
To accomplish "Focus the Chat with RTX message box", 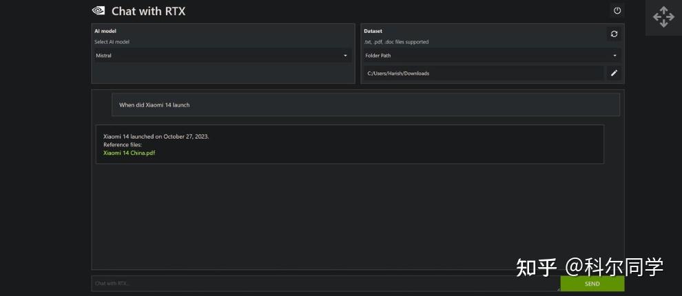I will (324, 283).
